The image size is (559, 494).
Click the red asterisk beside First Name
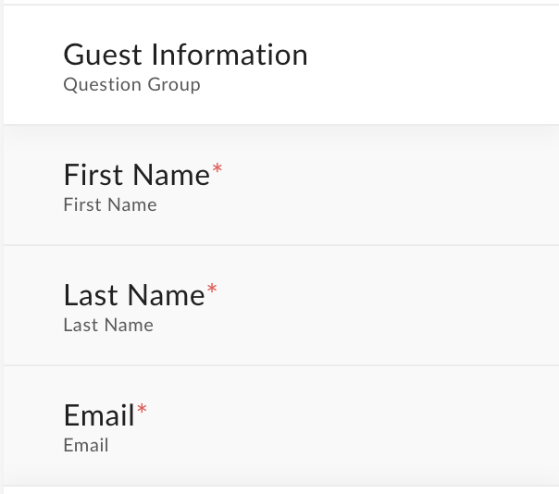(x=217, y=168)
